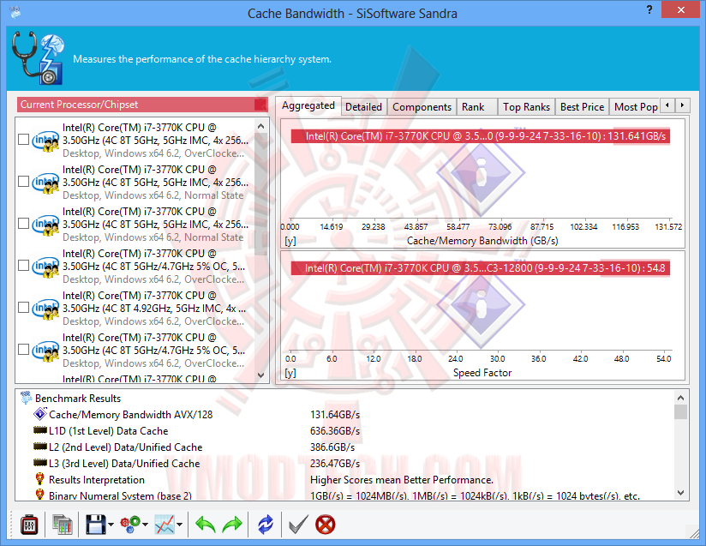
Task: Click processor list scroll up arrow
Action: 261,127
